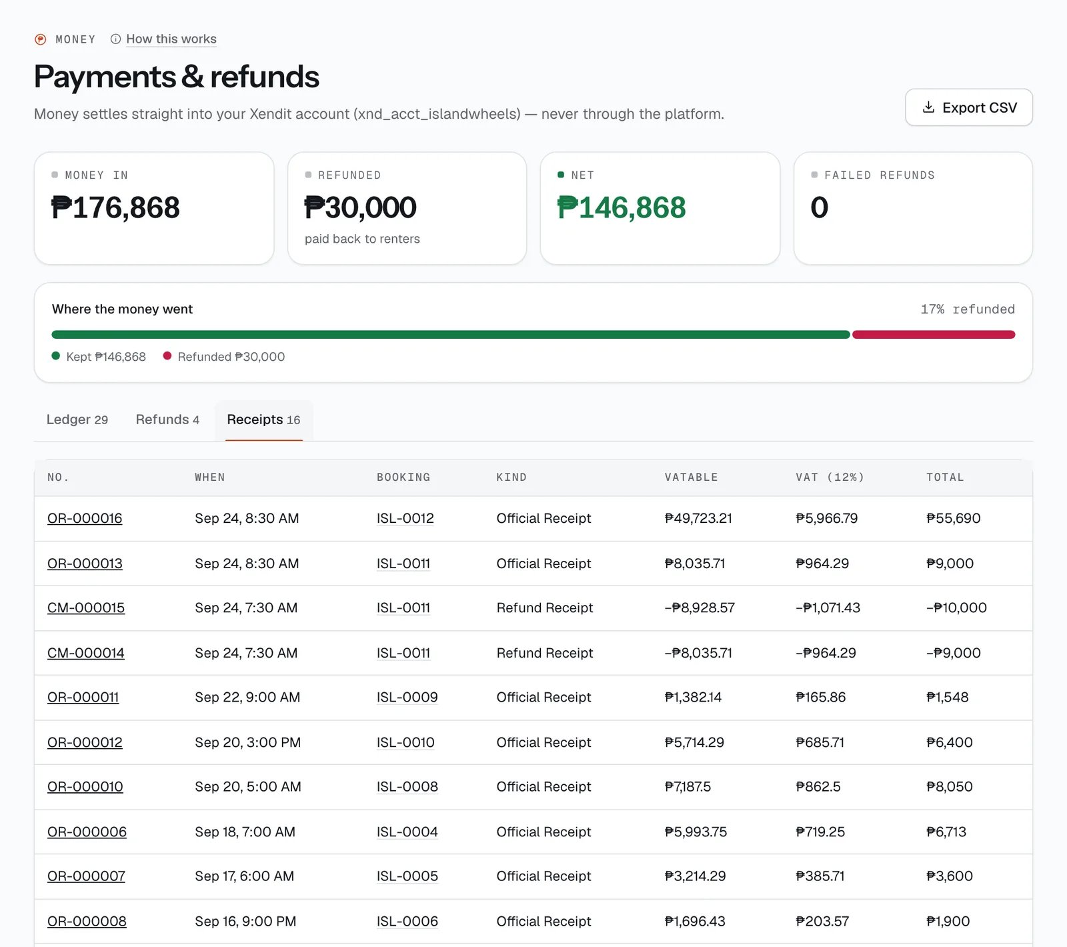The image size is (1067, 947).
Task: Click the download icon in Export CSV
Action: (x=928, y=107)
